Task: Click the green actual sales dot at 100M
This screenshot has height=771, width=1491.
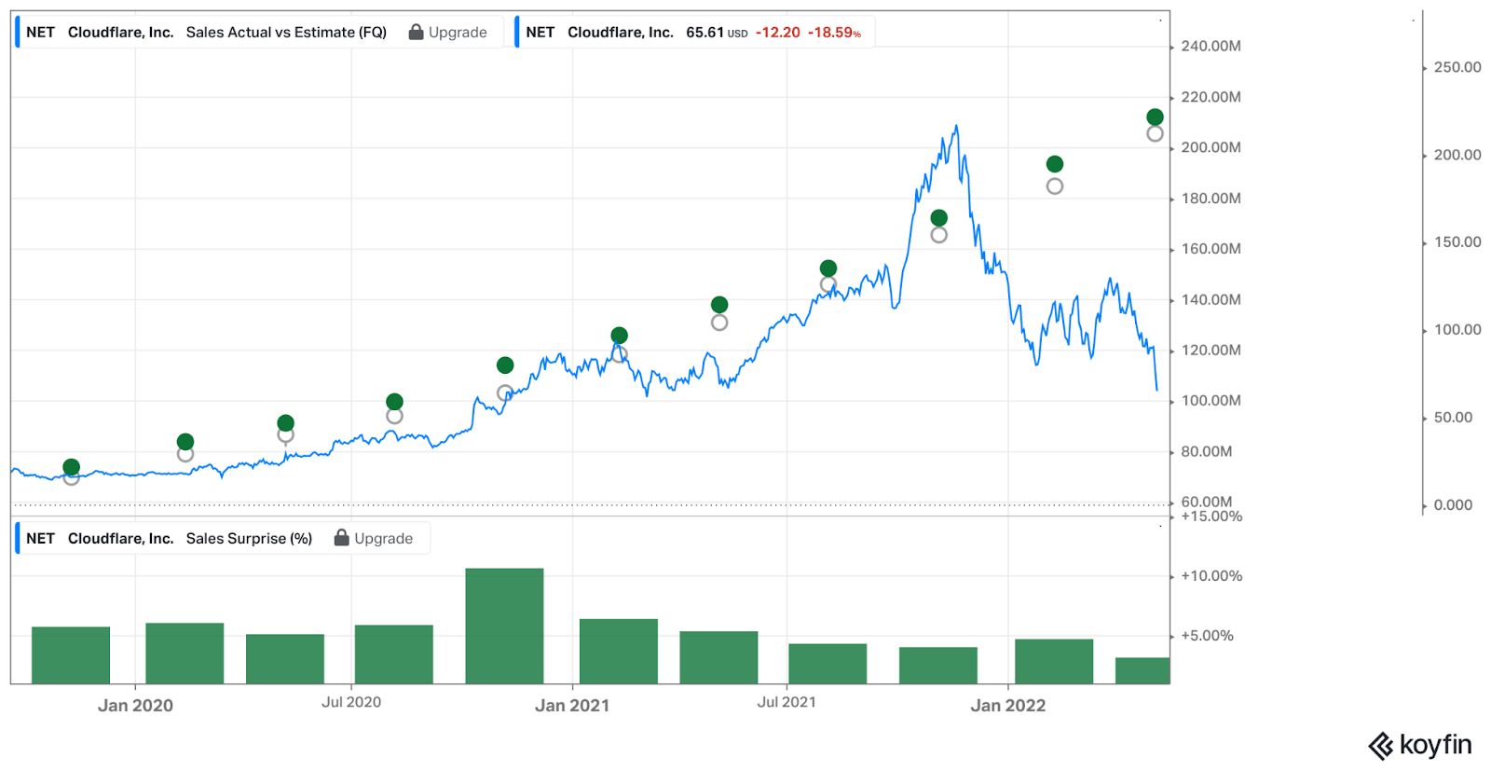Action: (395, 402)
